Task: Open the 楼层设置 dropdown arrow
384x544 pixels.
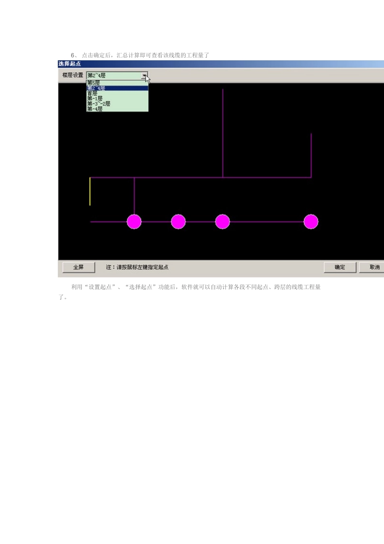Action: point(144,76)
